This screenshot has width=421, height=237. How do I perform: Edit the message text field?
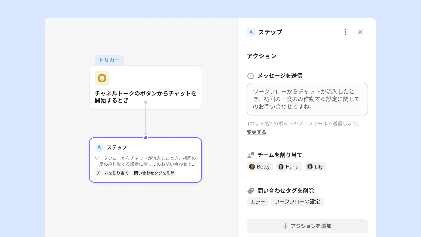[307, 99]
